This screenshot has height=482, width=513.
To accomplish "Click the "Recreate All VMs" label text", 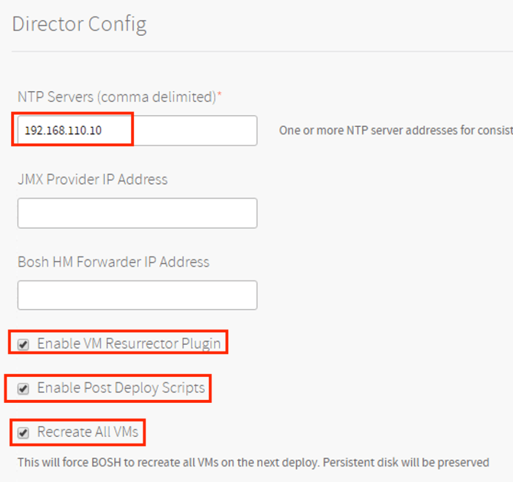I will coord(88,432).
